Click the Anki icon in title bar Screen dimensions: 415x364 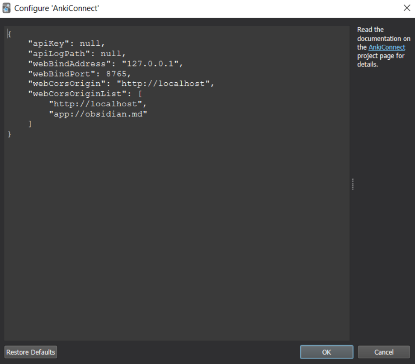click(6, 8)
